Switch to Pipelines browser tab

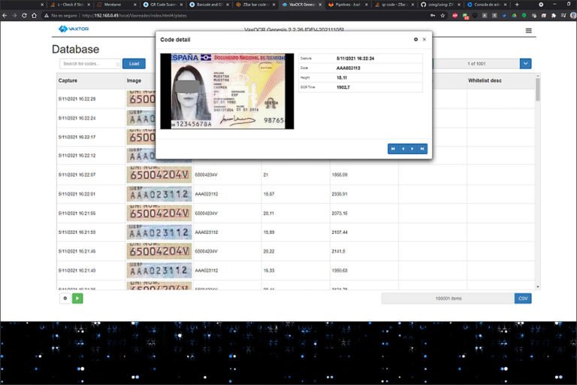(x=347, y=5)
